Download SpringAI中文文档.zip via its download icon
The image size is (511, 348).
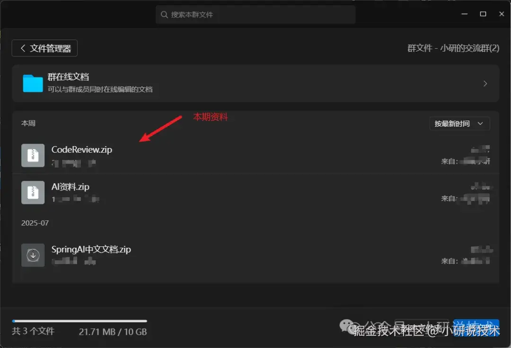point(33,255)
